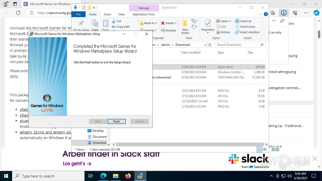Click Rename in Organize group

pyautogui.click(x=168, y=30)
